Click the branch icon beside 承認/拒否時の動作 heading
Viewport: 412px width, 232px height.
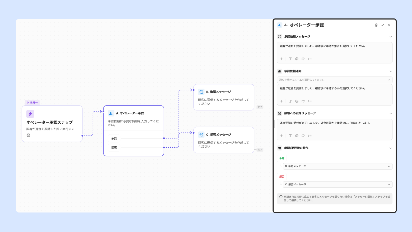pyautogui.click(x=280, y=148)
